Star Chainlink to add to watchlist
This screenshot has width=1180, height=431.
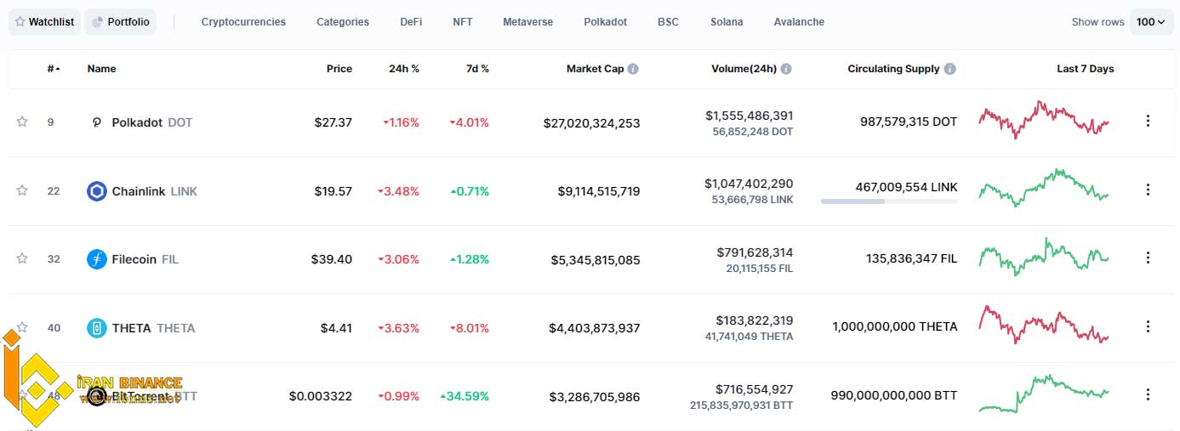[22, 190]
